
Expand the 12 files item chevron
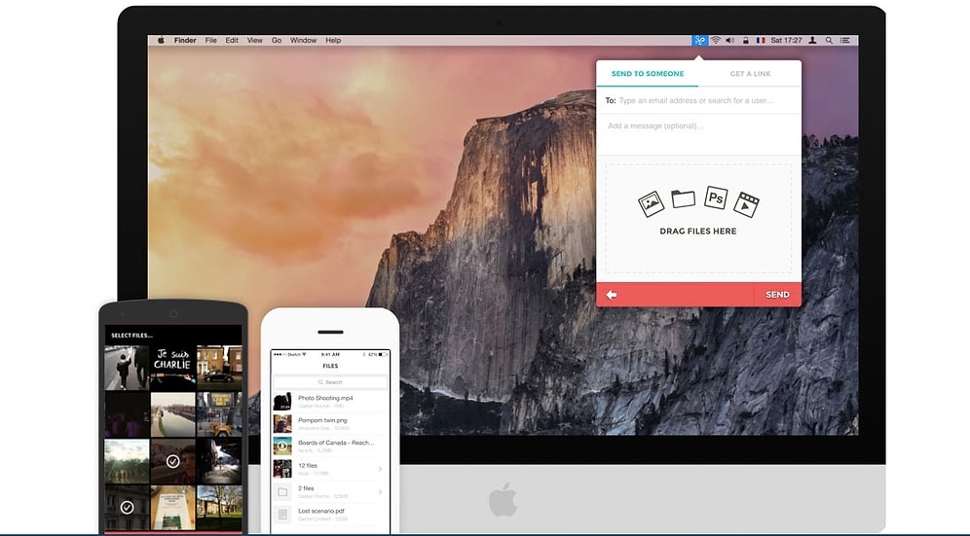point(380,469)
